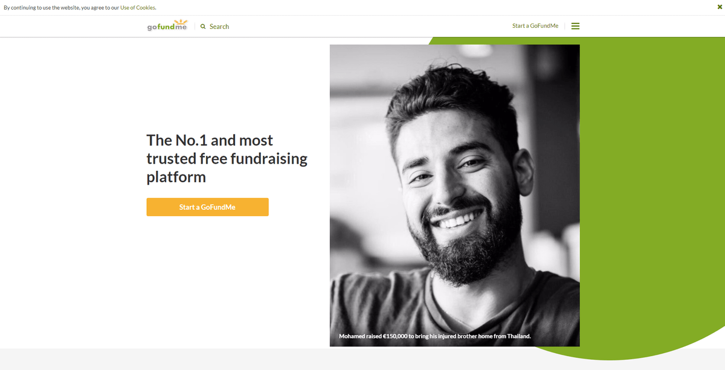
Task: Select the Search text in the header
Action: (219, 27)
